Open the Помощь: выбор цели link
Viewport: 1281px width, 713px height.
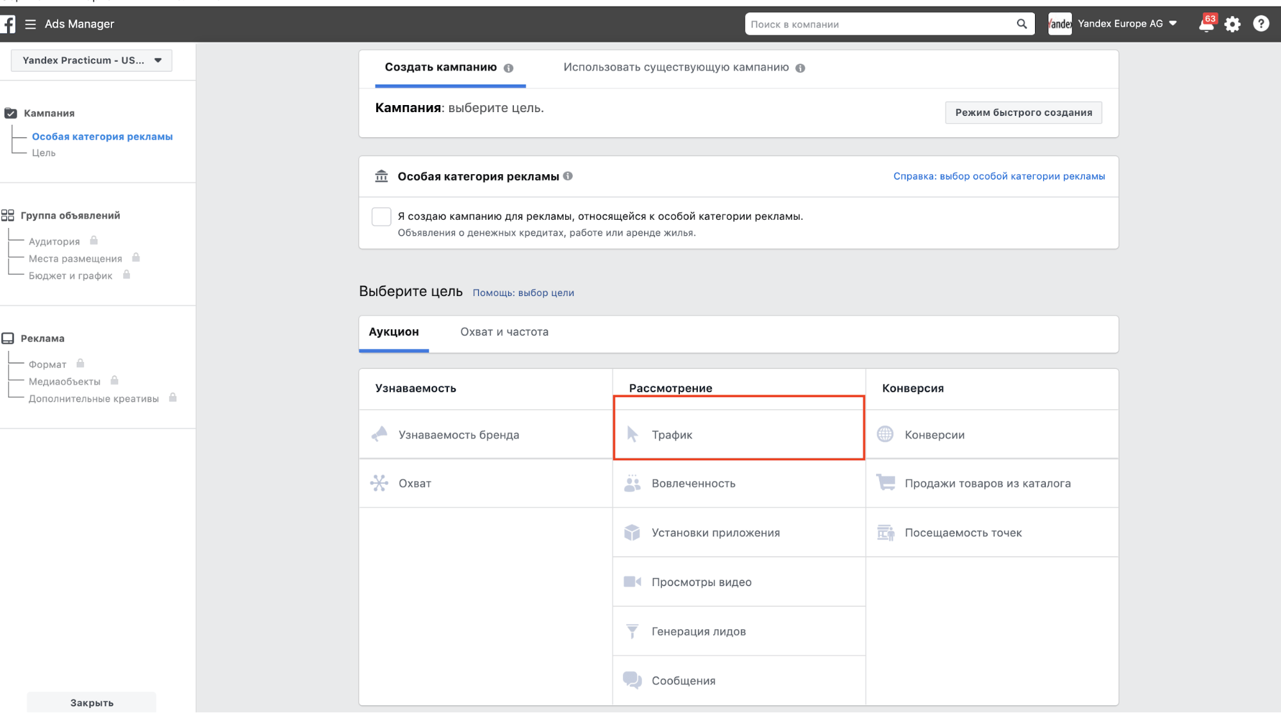[x=523, y=293]
